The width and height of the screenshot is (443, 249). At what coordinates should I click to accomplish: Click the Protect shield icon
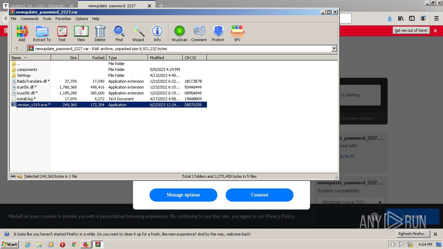click(x=218, y=34)
